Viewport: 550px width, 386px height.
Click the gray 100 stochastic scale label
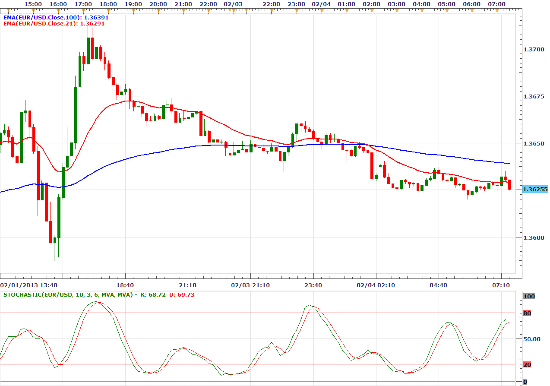528,296
